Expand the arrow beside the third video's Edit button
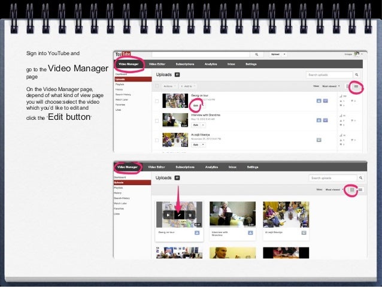This screenshot has height=287, width=382. click(x=203, y=144)
